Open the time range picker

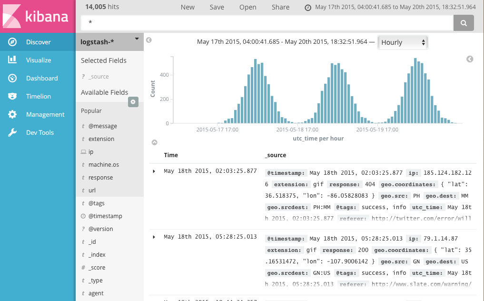(390, 7)
